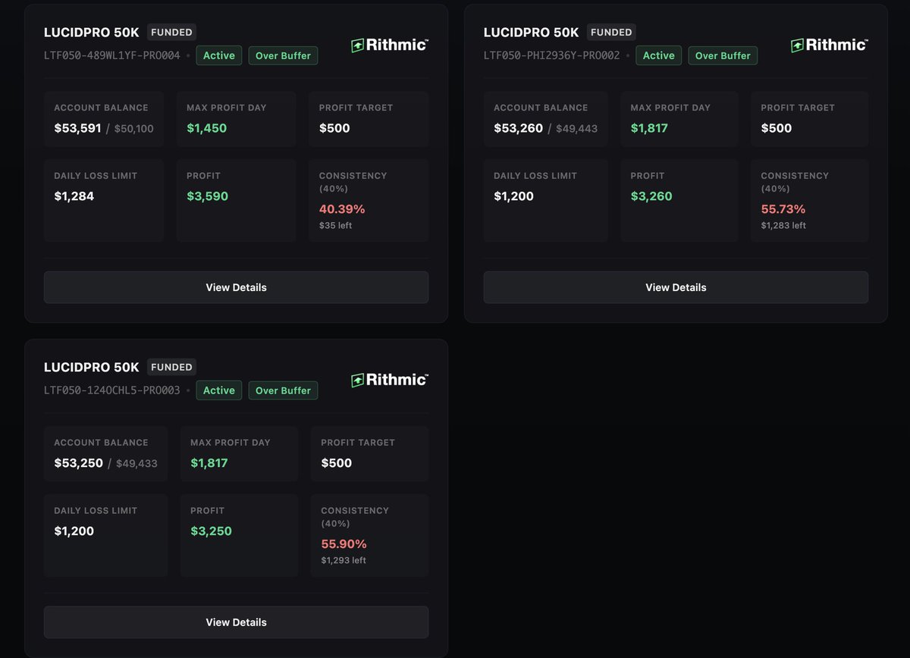Click the Active badge on PRO004 card
910x658 pixels.
point(219,55)
